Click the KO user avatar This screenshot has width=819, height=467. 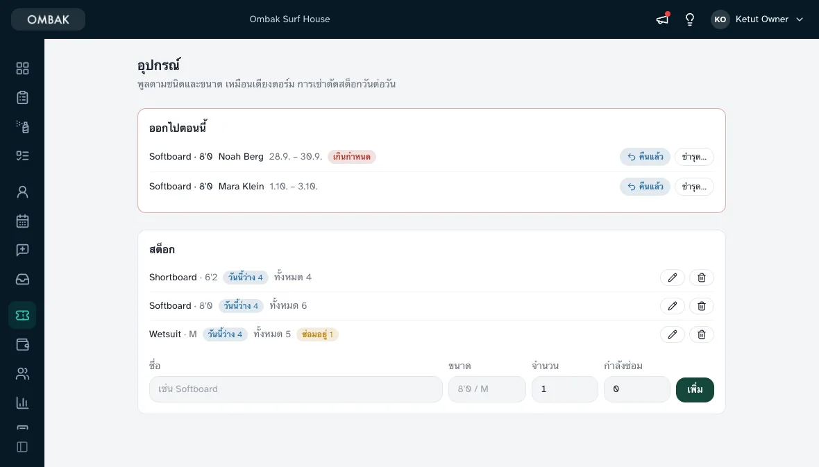720,19
